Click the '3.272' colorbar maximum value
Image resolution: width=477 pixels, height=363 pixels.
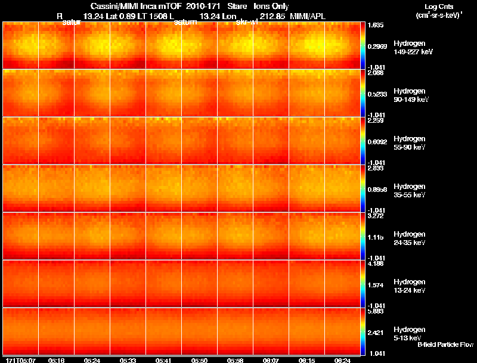376,216
